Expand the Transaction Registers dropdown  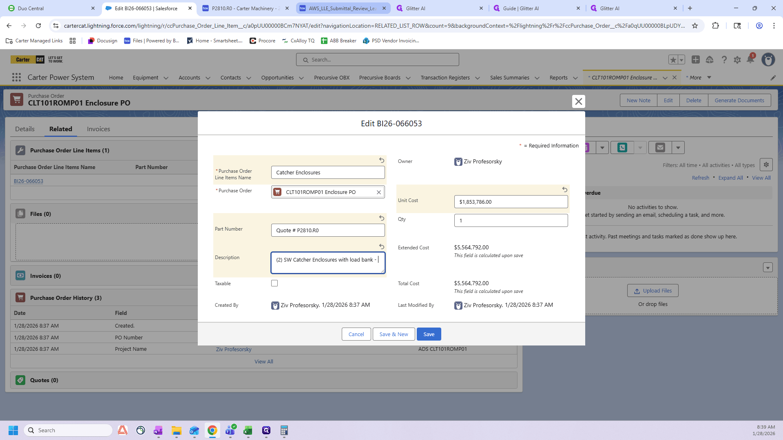tap(478, 78)
